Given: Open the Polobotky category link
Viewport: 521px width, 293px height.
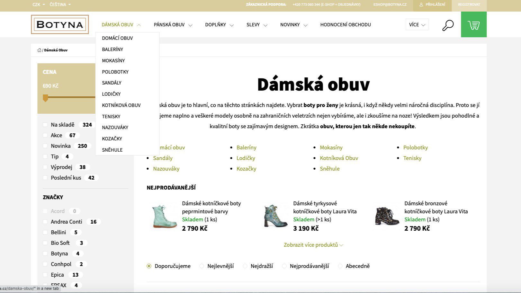Looking at the screenshot, I should click(x=415, y=147).
